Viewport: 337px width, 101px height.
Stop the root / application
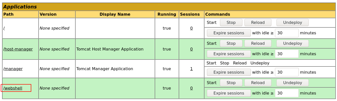pyautogui.click(x=231, y=22)
